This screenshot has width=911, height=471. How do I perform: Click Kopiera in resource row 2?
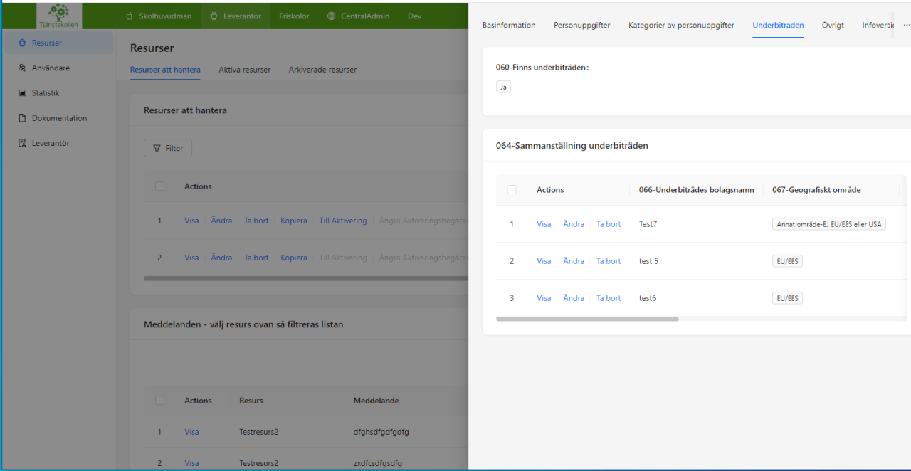pyautogui.click(x=294, y=258)
